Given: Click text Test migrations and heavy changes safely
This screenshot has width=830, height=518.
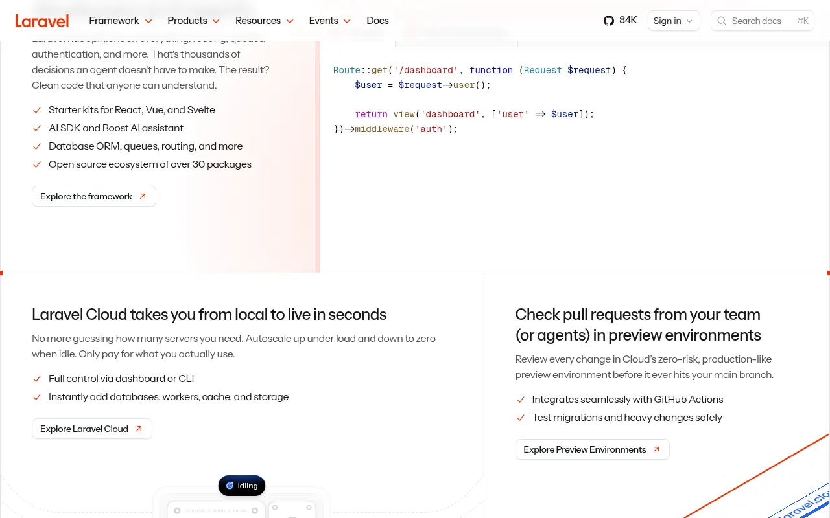Looking at the screenshot, I should pyautogui.click(x=627, y=418).
